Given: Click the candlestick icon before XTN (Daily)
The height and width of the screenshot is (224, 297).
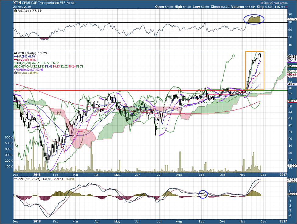Looking at the screenshot, I should tap(16, 53).
